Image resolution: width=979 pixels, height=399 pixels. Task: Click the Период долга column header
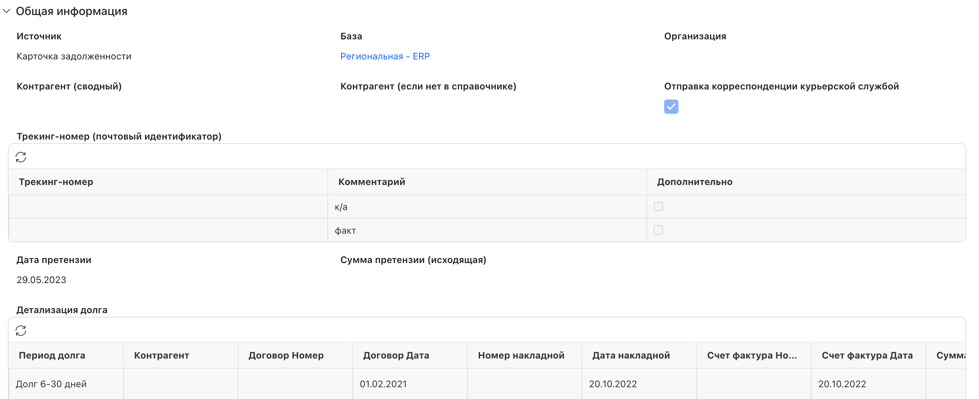[66, 355]
